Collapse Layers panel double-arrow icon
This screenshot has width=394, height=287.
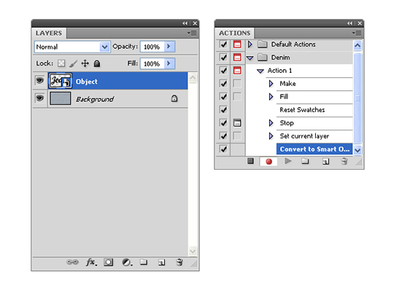(185, 23)
